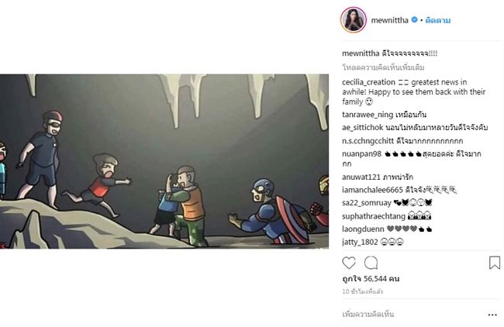Image resolution: width=504 pixels, height=327 pixels.
Task: View the 56,544 likes list
Action: [x=371, y=278]
